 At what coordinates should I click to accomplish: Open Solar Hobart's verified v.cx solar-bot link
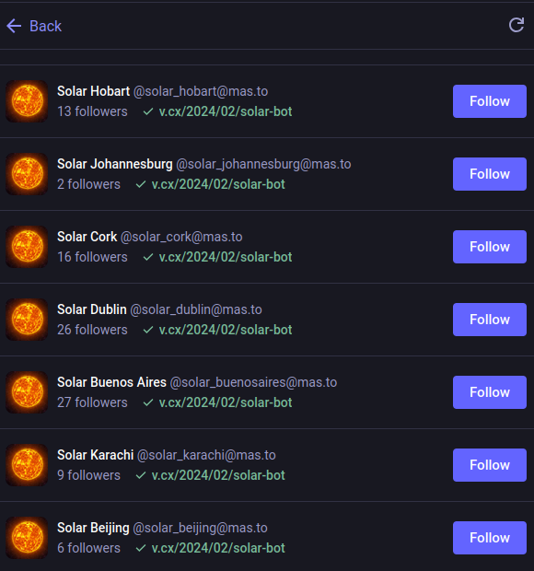[x=226, y=111]
